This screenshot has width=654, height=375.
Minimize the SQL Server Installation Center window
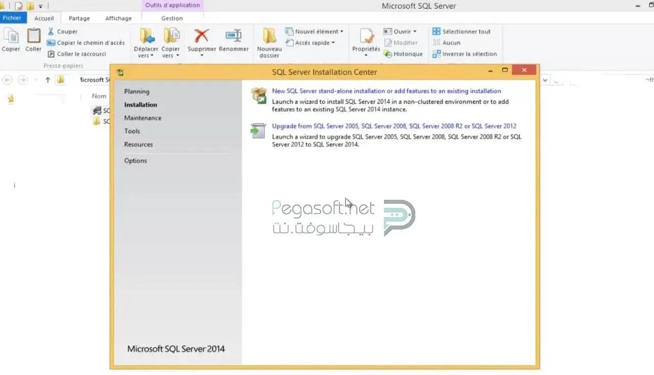click(490, 71)
